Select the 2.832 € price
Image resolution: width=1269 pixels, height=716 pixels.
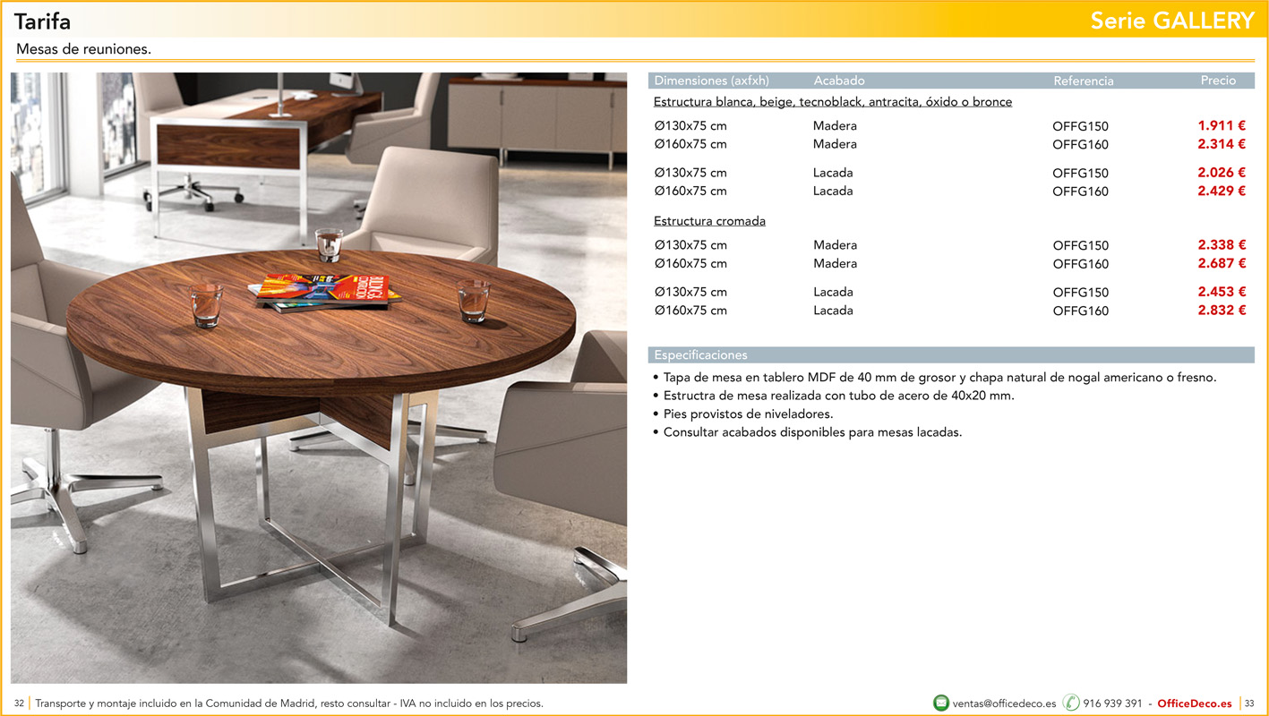[x=1222, y=311]
